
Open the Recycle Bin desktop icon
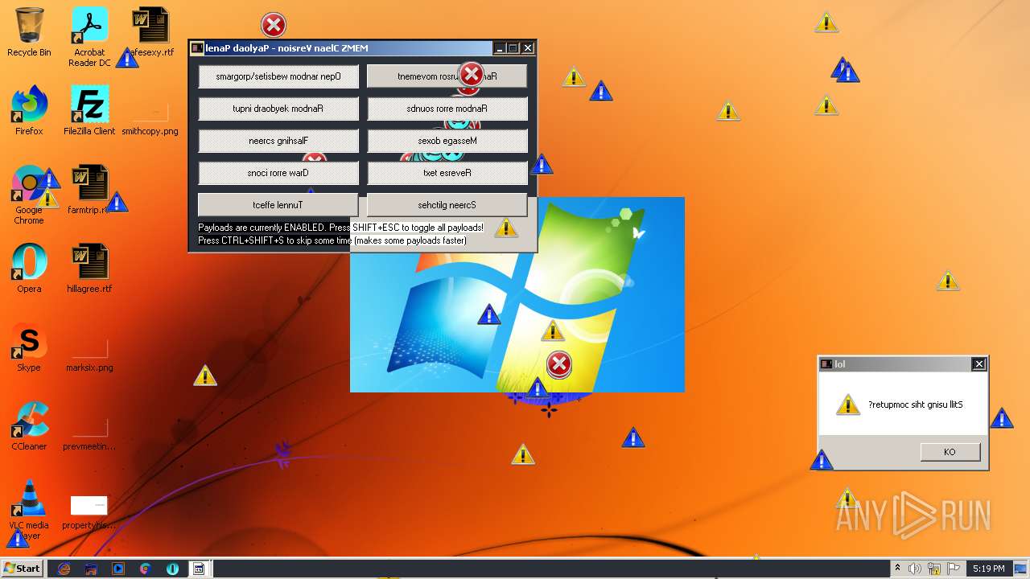pyautogui.click(x=29, y=32)
